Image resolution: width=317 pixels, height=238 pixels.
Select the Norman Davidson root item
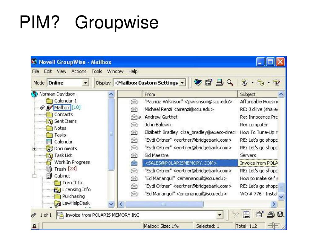(x=57, y=94)
